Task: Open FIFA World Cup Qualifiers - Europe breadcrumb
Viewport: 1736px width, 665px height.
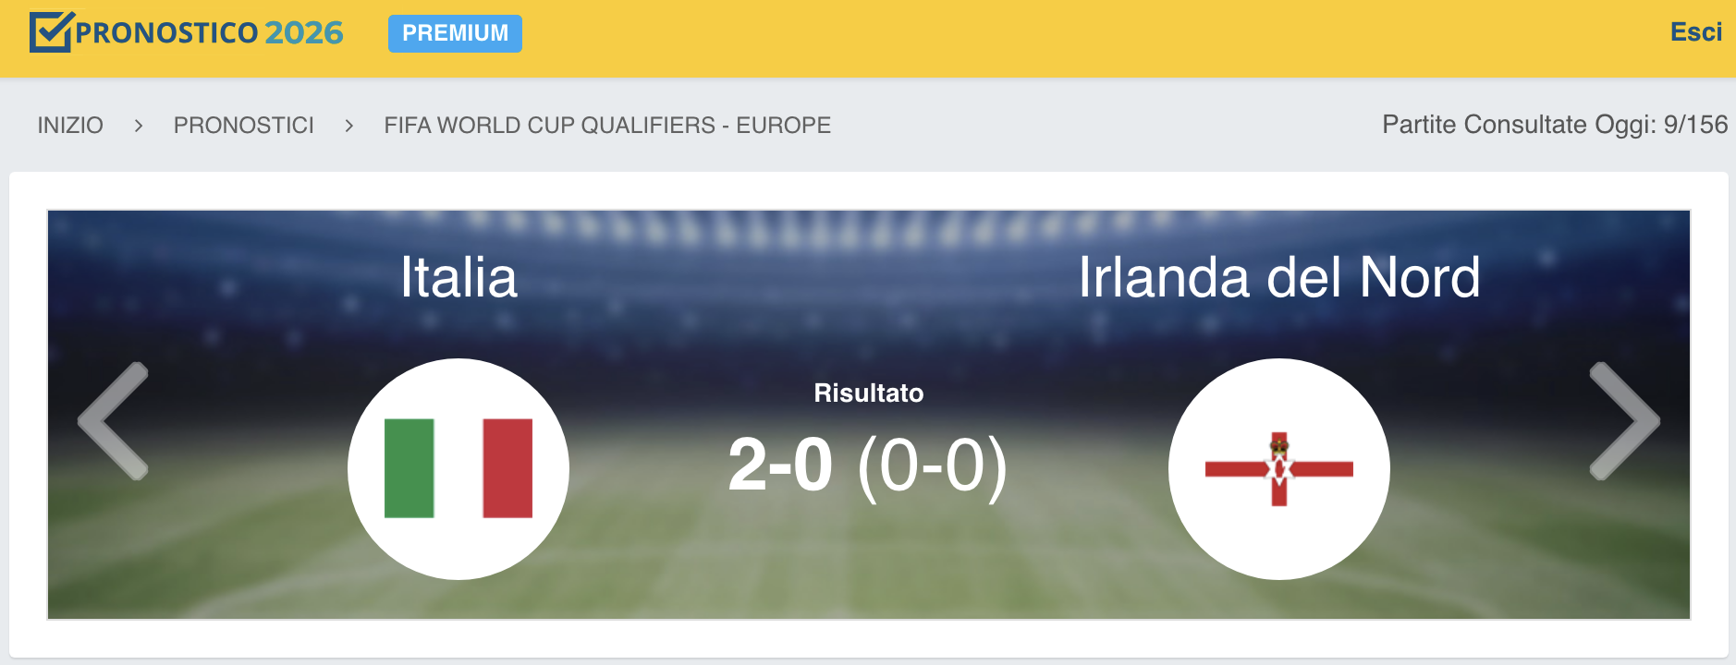Action: tap(607, 126)
